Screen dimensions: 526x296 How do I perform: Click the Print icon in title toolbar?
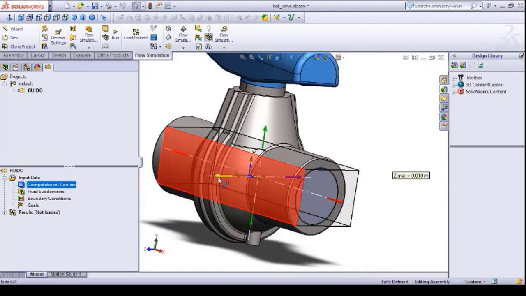pos(108,6)
